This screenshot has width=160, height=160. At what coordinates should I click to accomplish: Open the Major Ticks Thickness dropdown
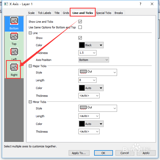(x=89, y=95)
